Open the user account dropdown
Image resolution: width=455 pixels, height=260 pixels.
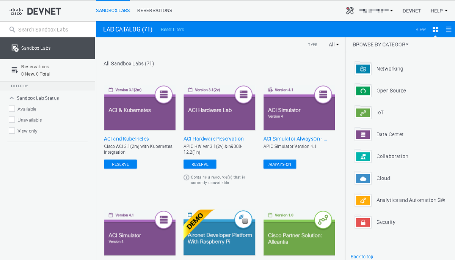(376, 11)
